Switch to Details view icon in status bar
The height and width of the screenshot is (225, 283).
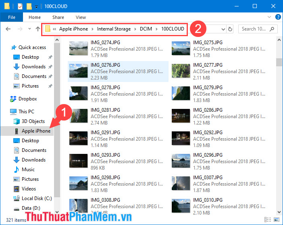(x=268, y=220)
